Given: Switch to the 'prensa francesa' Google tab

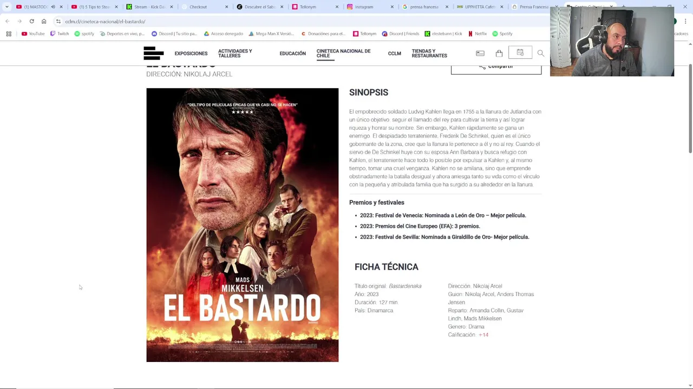Looking at the screenshot, I should (x=426, y=6).
